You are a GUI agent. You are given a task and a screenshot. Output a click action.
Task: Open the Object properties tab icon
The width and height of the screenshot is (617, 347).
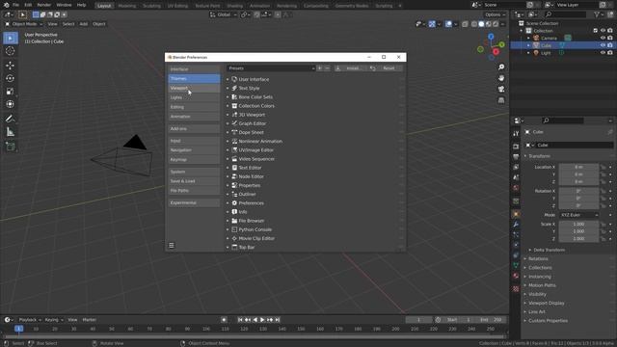coord(516,214)
